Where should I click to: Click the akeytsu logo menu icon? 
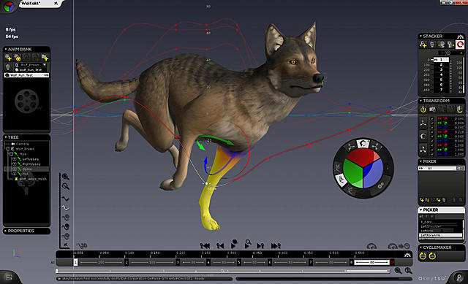[9, 6]
